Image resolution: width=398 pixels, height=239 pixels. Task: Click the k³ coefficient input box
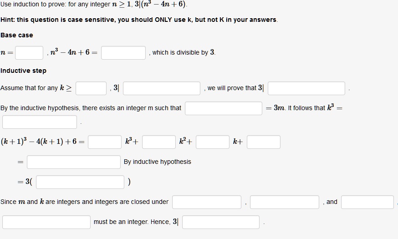point(105,142)
